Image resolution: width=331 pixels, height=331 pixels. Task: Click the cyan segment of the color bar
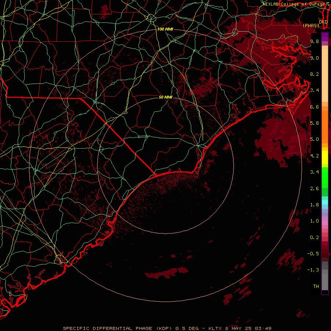[x=325, y=202]
